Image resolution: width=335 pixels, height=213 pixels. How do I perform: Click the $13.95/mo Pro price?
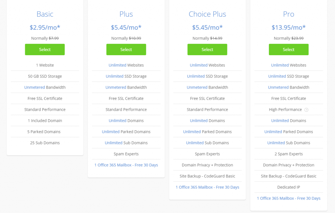289,27
